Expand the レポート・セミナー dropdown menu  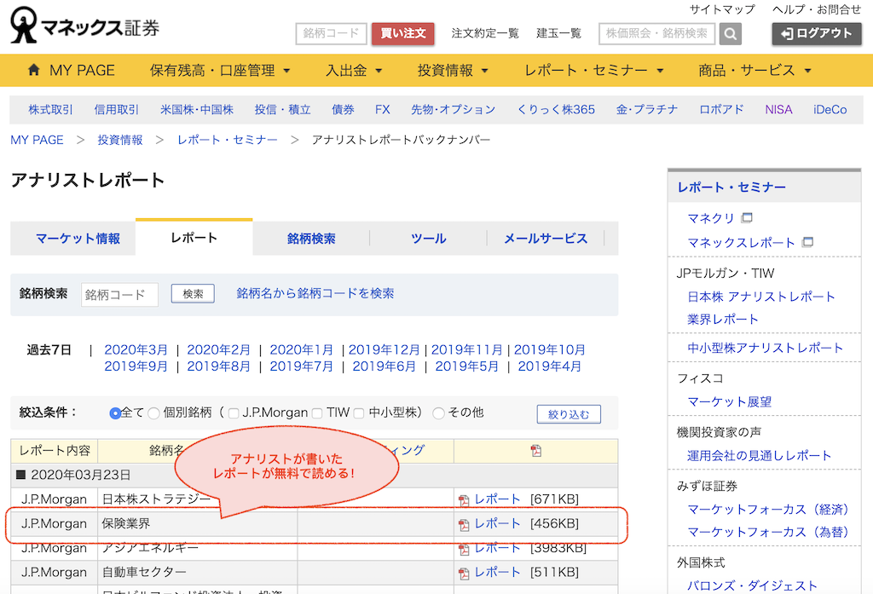(x=594, y=70)
